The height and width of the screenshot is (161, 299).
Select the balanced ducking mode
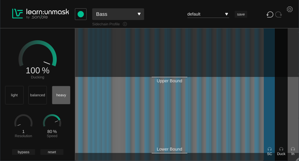[38, 95]
